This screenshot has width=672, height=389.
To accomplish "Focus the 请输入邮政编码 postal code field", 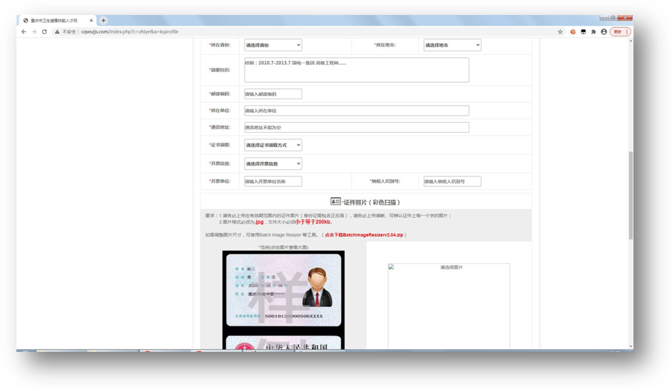I will [x=273, y=94].
